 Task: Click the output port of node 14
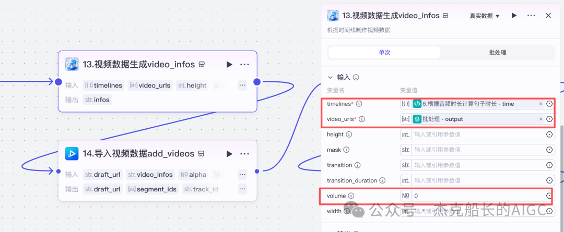coord(257,172)
